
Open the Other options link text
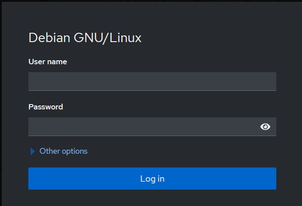(x=63, y=151)
